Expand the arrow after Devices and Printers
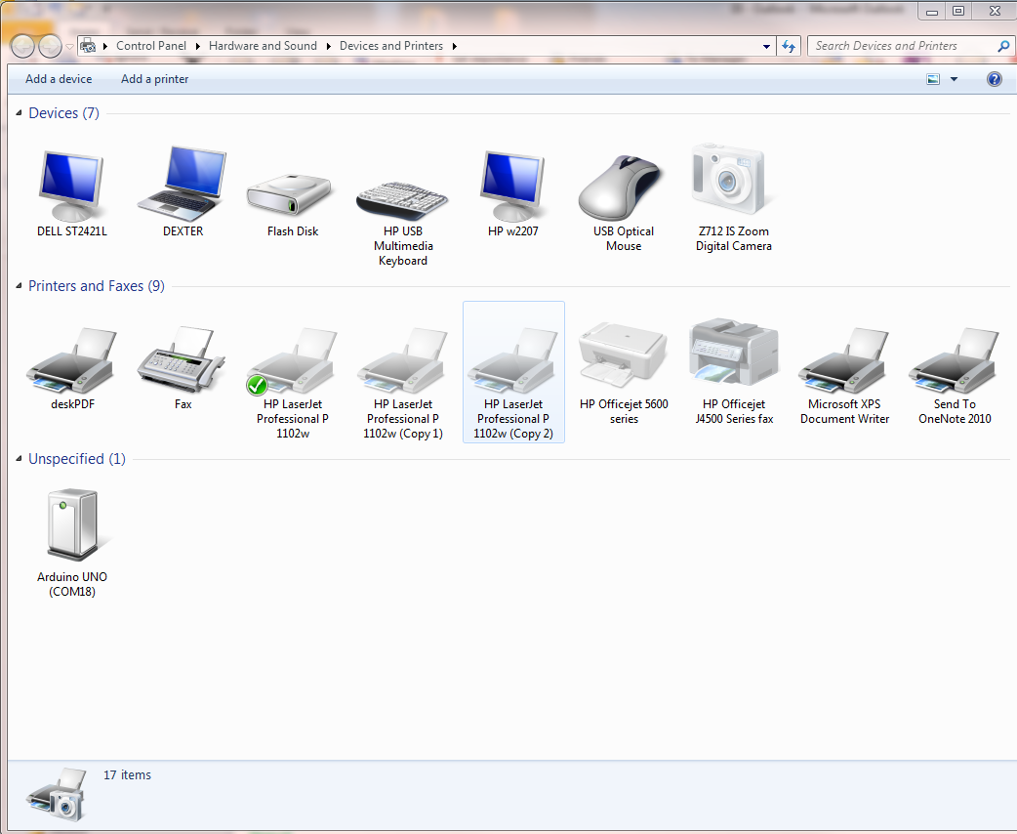 pyautogui.click(x=455, y=46)
